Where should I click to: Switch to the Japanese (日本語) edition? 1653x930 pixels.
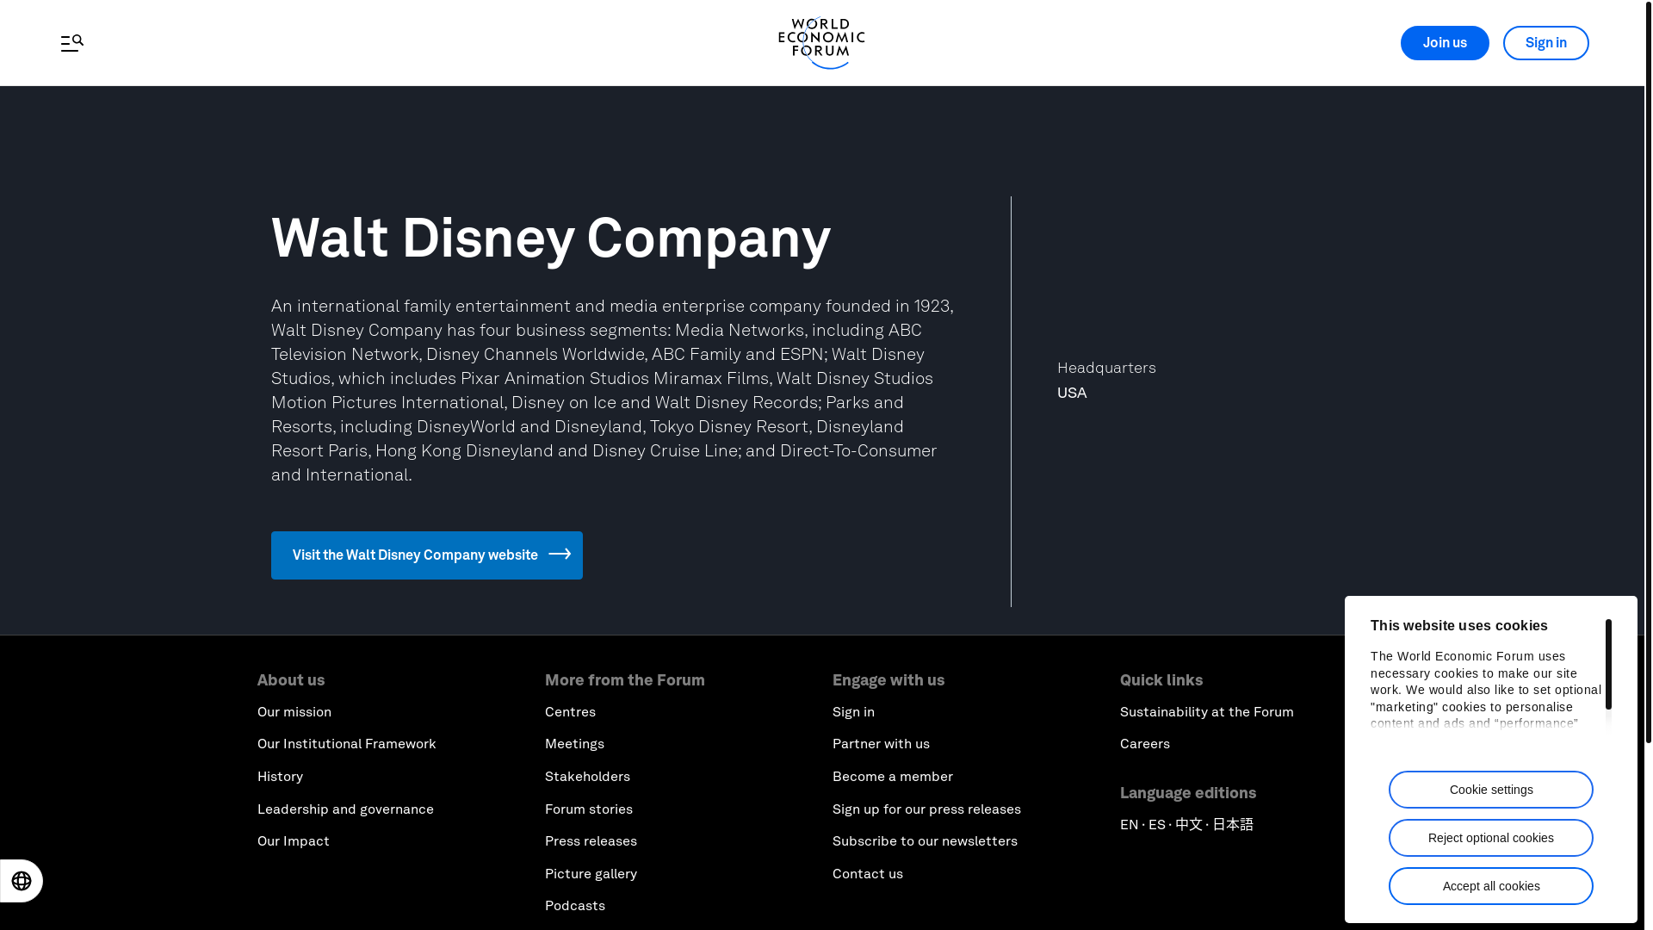(x=1233, y=825)
